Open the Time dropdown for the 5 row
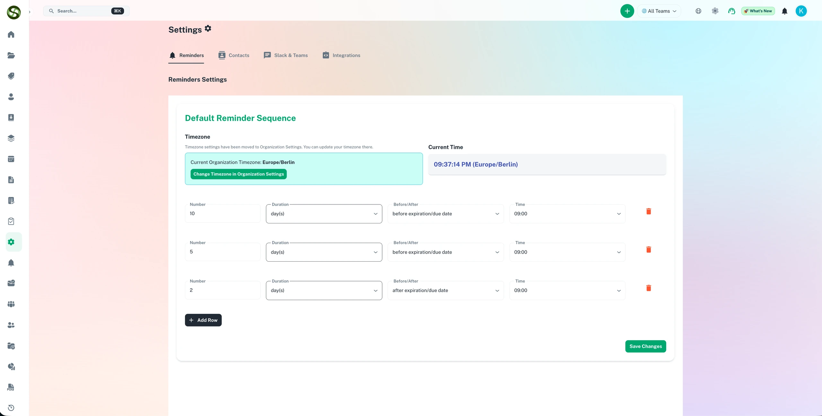Image resolution: width=822 pixels, height=416 pixels. click(567, 252)
